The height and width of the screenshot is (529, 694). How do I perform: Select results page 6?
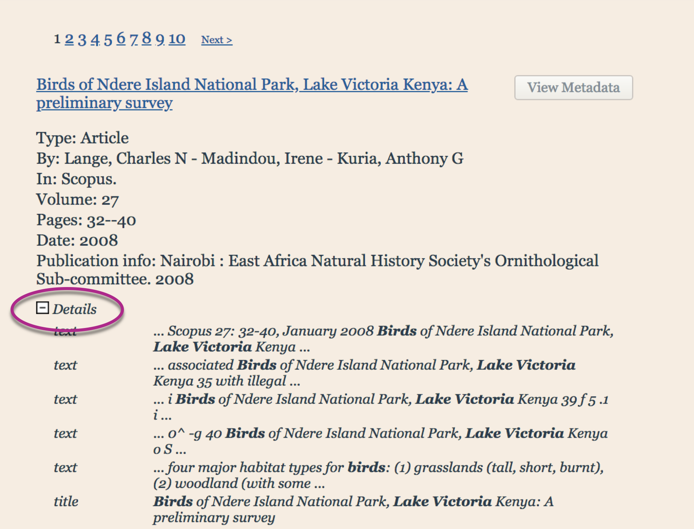[121, 38]
